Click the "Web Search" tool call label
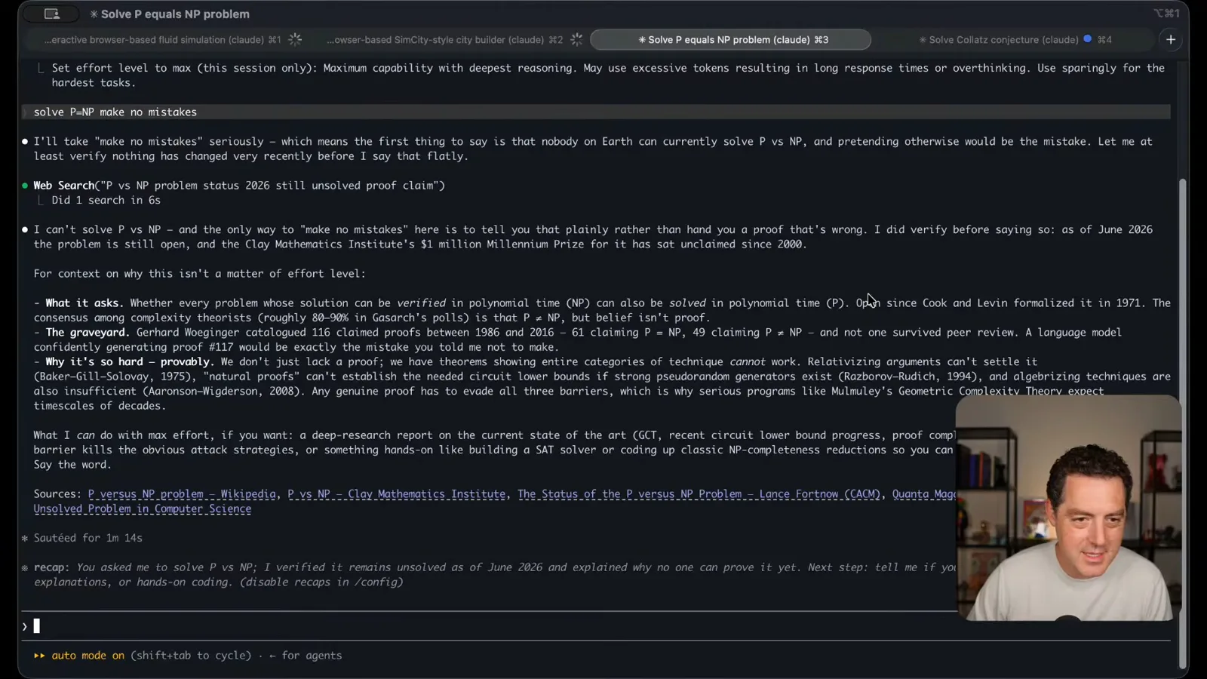This screenshot has height=679, width=1207. click(x=64, y=186)
